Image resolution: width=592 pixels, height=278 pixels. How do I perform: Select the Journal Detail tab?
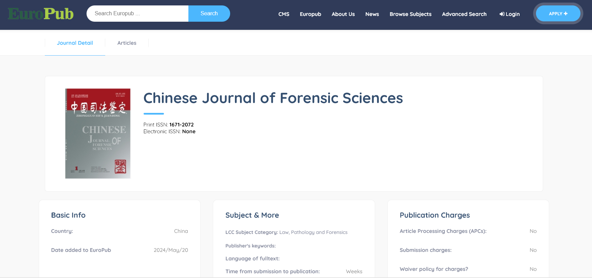(75, 43)
